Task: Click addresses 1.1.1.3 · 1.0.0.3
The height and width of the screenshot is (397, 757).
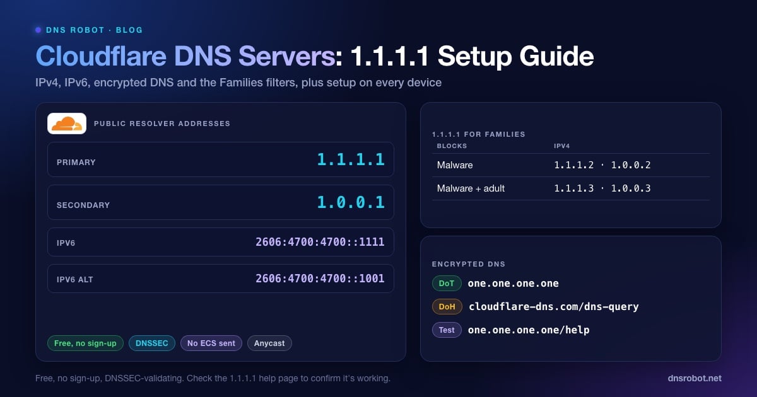Action: (602, 188)
